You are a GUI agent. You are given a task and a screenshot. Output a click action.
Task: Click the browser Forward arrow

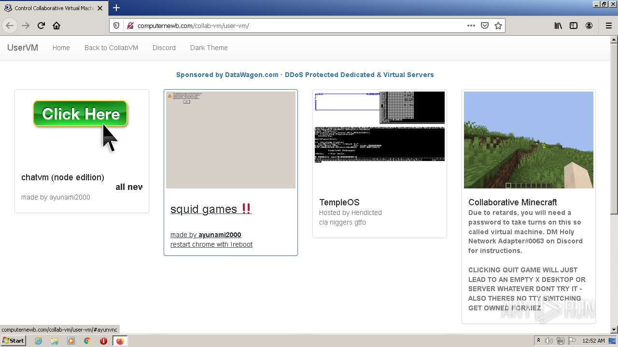tap(26, 26)
